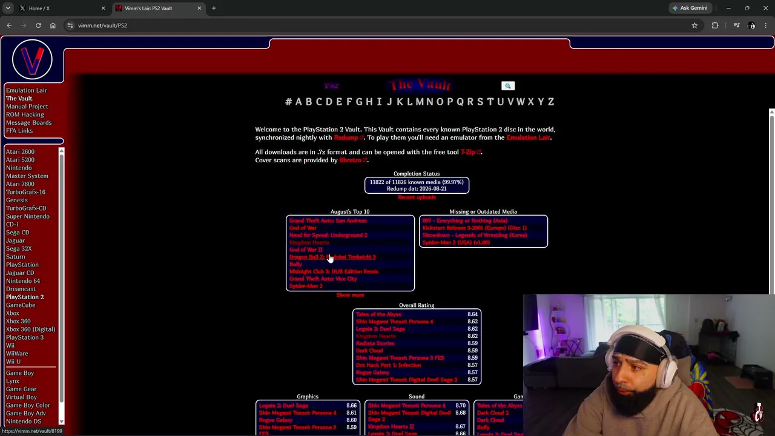Image resolution: width=775 pixels, height=436 pixels.
Task: Open the browser extensions puzzle icon
Action: pyautogui.click(x=715, y=25)
